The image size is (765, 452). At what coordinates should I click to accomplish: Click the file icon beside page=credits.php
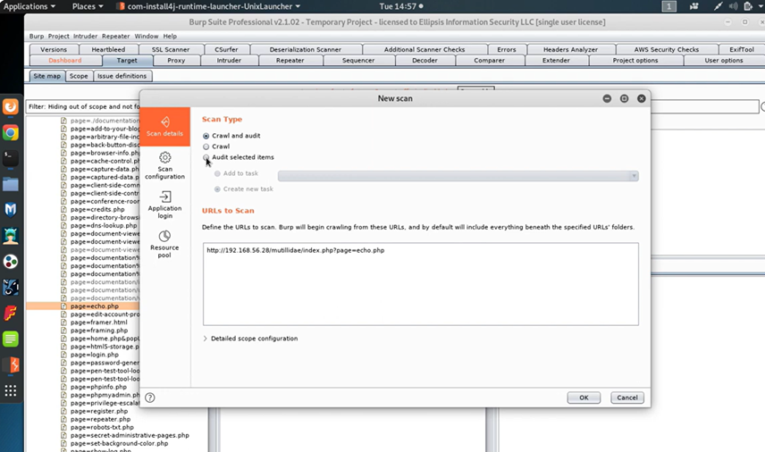tap(63, 209)
